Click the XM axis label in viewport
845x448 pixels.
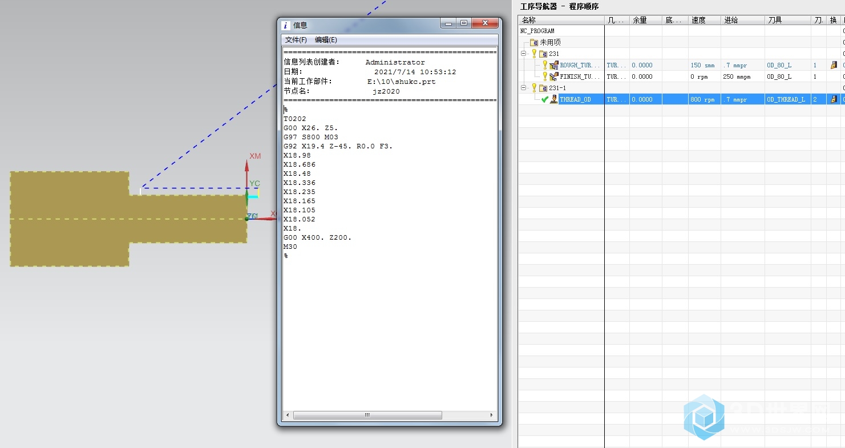[x=255, y=156]
